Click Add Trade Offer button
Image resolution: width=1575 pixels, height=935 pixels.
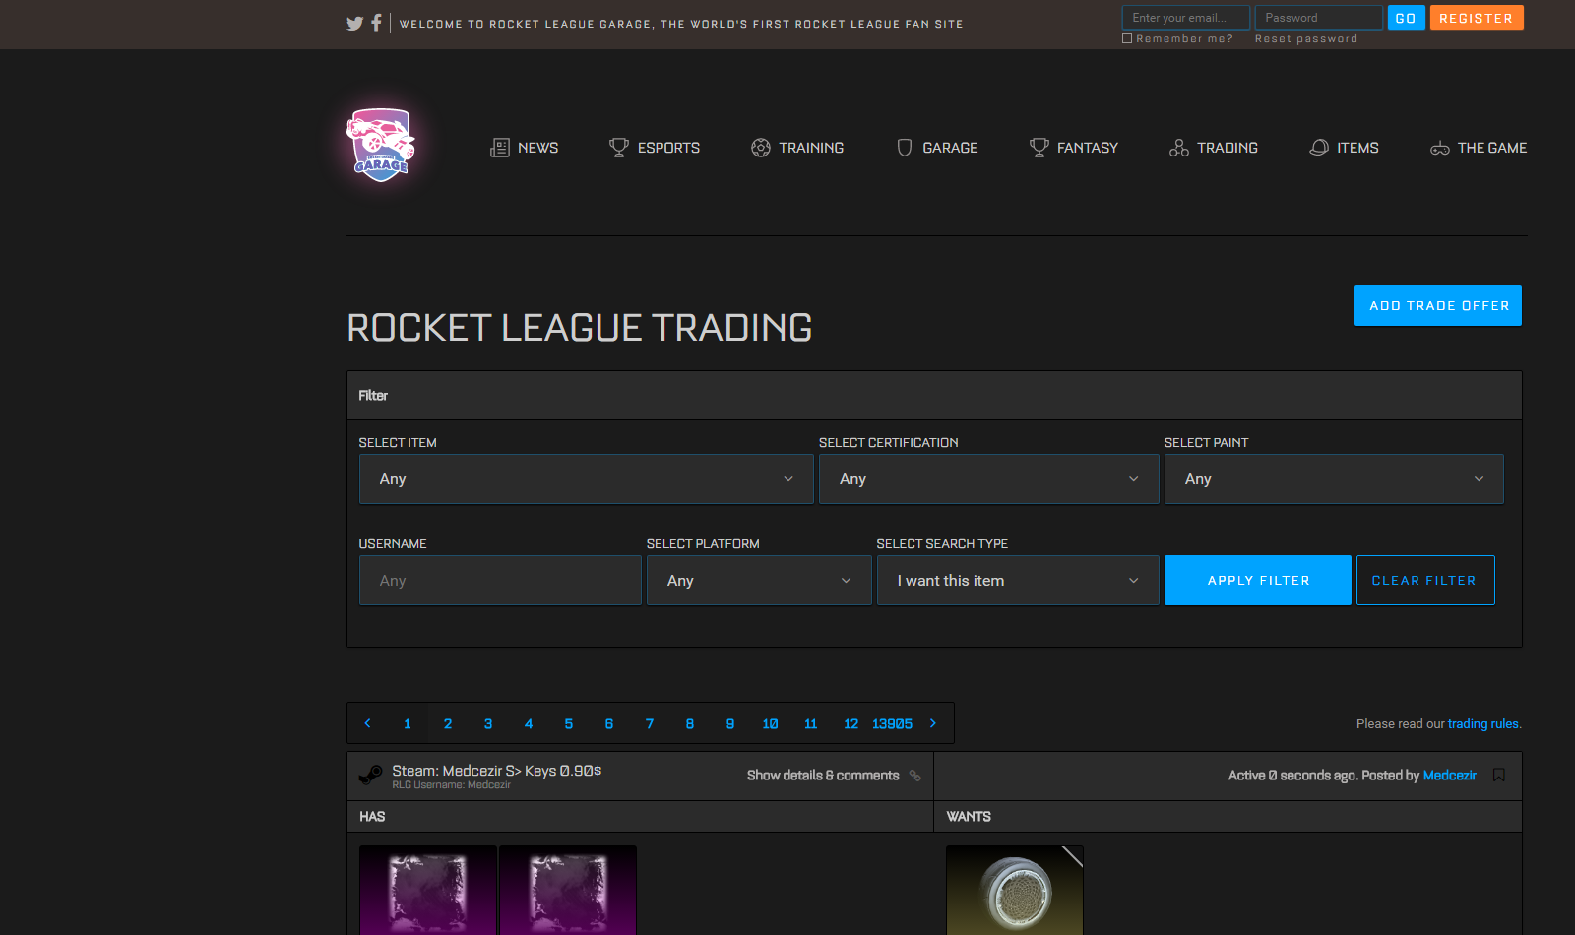pos(1438,306)
